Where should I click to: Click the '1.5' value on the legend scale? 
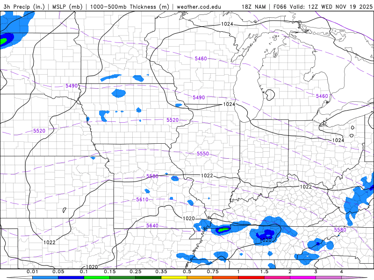pyautogui.click(x=264, y=272)
